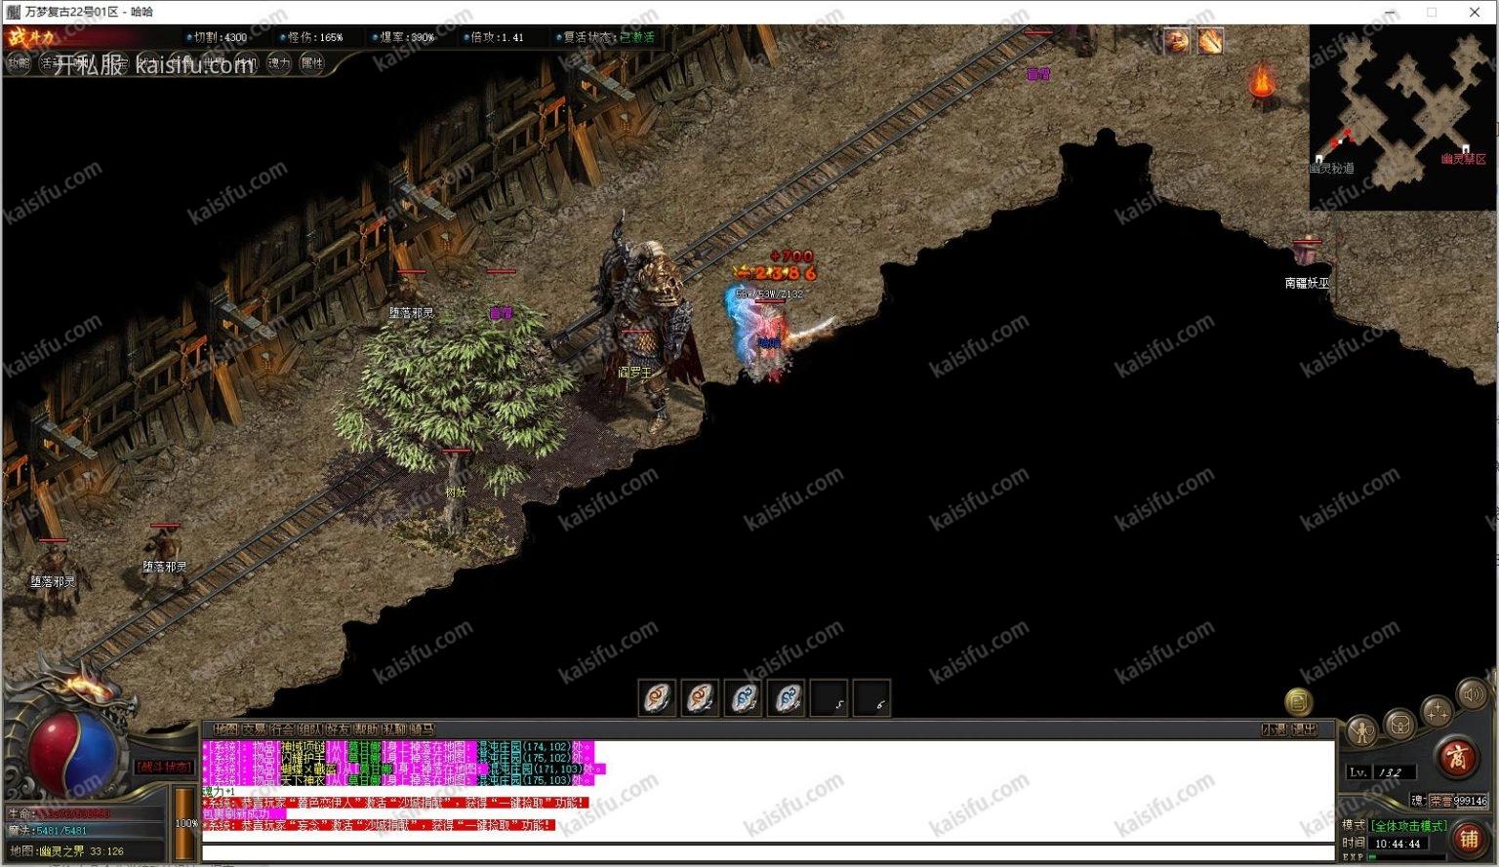The image size is (1499, 867).
Task: Click the 战斗状态 combat status button
Action: (164, 768)
